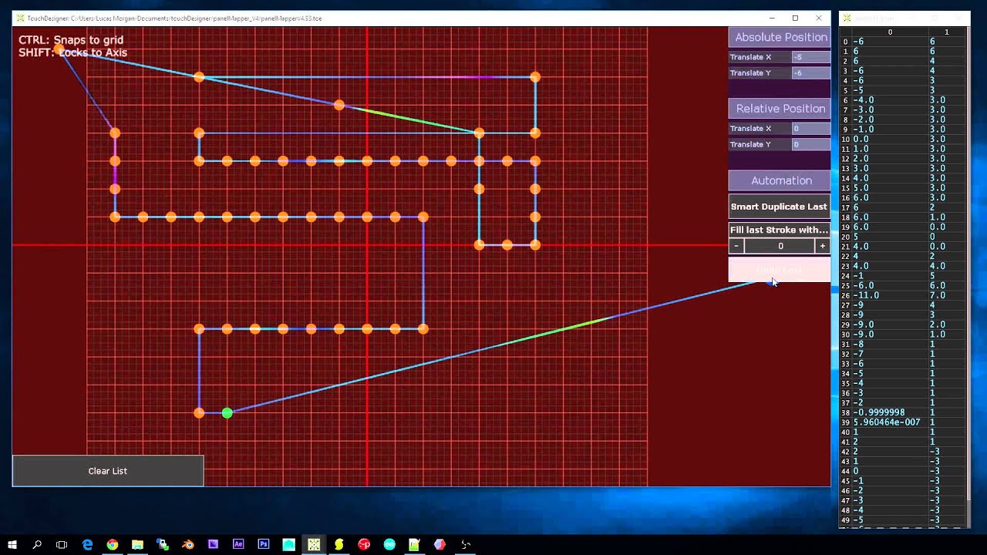Click the Fill last Stroke with... button
This screenshot has height=555, width=987.
(780, 230)
